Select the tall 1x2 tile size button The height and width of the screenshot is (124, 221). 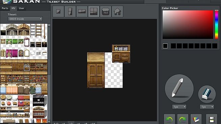(70, 12)
